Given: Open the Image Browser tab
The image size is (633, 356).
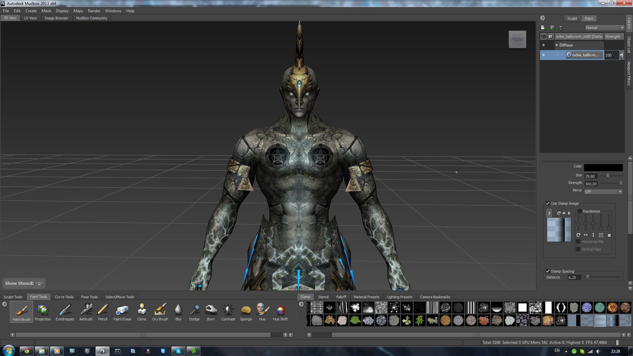Looking at the screenshot, I should pyautogui.click(x=56, y=18).
